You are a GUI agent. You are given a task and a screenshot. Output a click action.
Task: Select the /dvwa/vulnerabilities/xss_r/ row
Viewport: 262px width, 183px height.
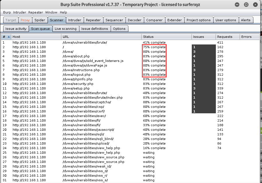click(x=130, y=176)
